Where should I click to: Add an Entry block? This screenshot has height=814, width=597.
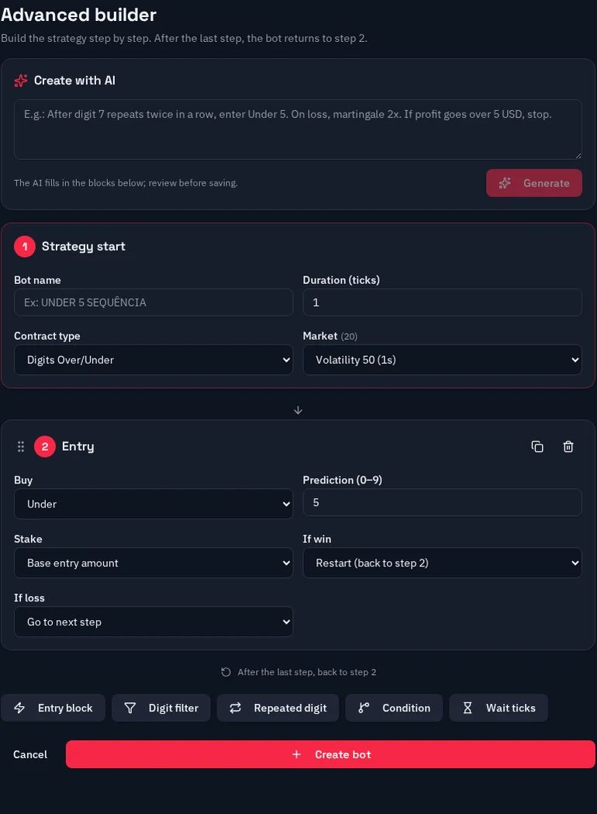tap(53, 708)
